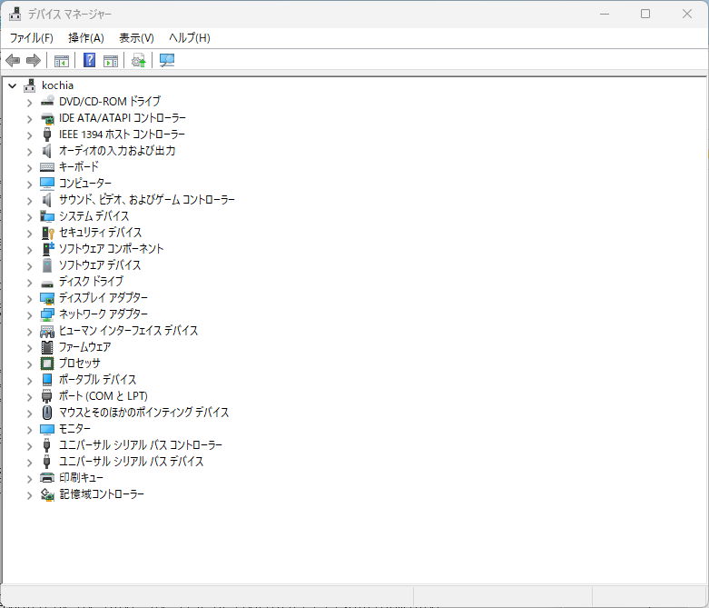Image resolution: width=709 pixels, height=608 pixels.
Task: Click the Show/Hide action pane toolbar icon
Action: click(111, 60)
